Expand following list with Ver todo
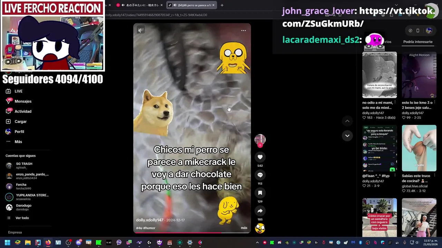The height and width of the screenshot is (248, 442). point(18,218)
